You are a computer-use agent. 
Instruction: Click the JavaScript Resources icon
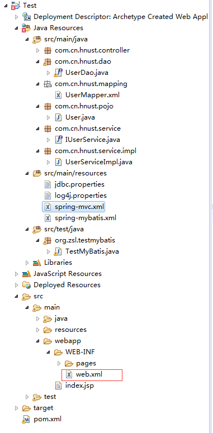click(26, 274)
